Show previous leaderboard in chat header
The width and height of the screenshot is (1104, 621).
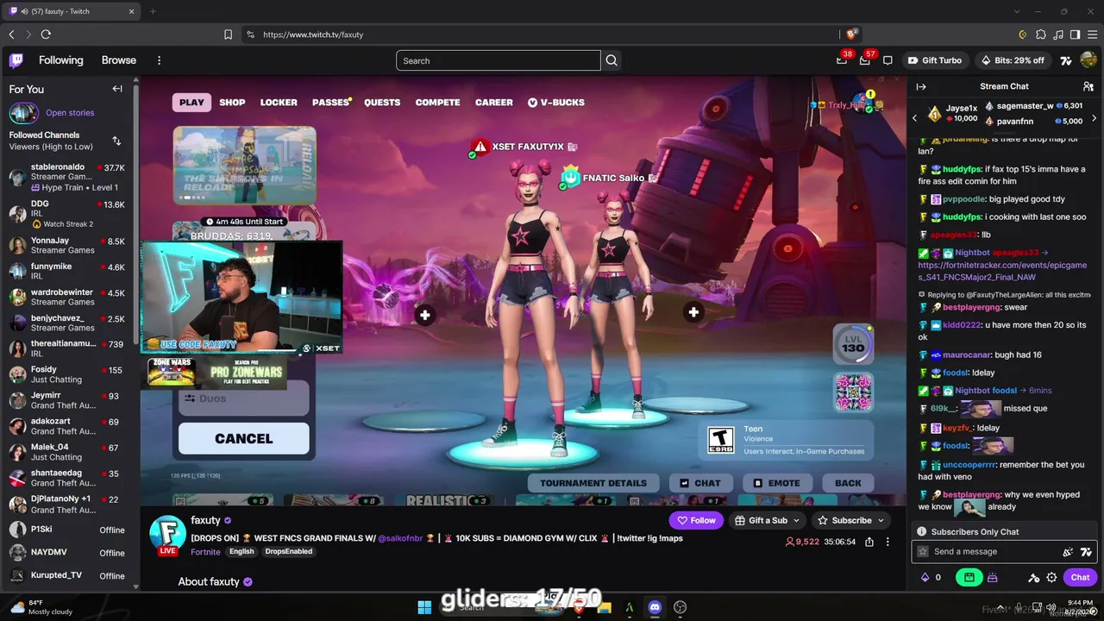[915, 118]
